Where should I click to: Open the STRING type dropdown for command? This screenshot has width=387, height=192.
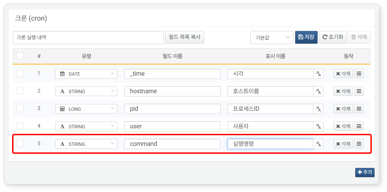click(x=86, y=144)
